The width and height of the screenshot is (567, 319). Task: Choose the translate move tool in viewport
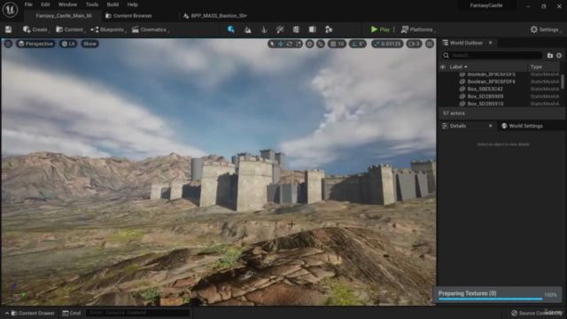(x=281, y=43)
